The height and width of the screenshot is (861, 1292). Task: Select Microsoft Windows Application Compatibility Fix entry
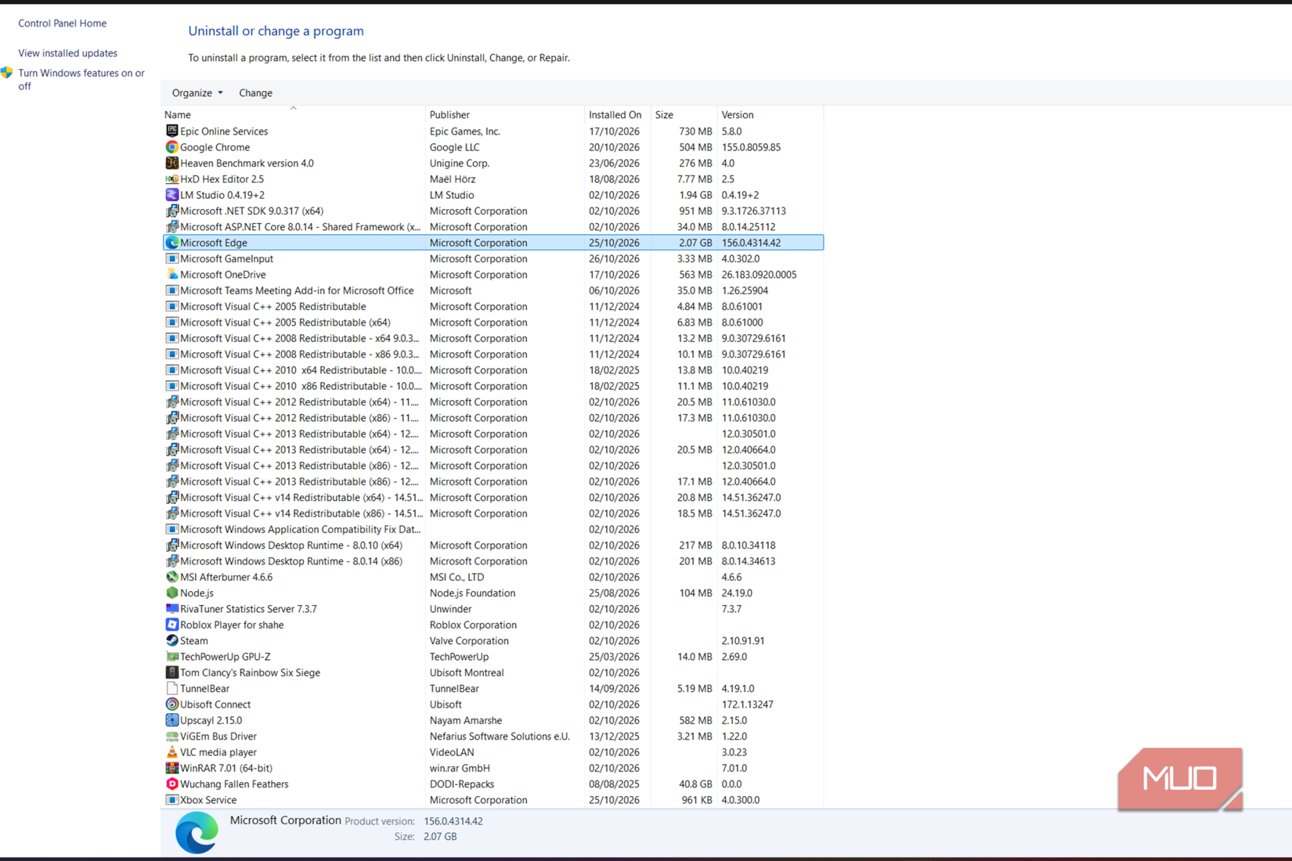click(x=493, y=529)
